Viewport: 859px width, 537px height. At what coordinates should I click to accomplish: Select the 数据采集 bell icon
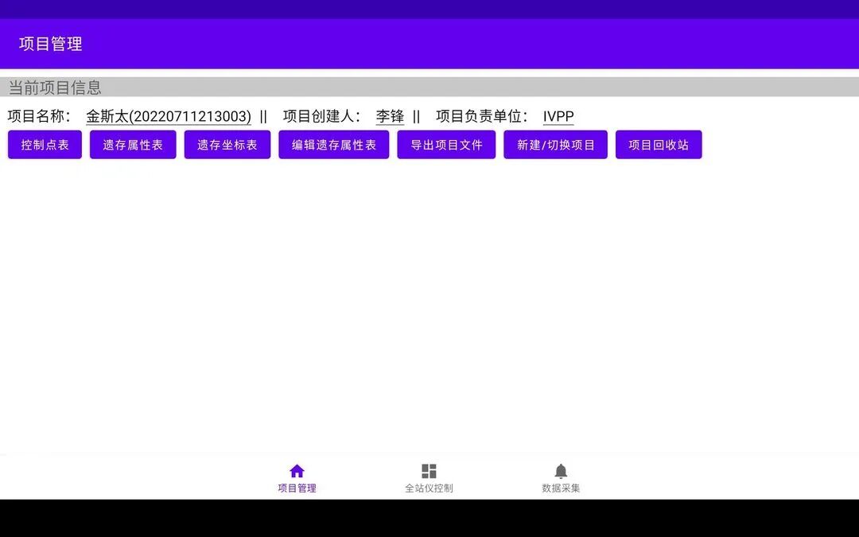point(561,471)
